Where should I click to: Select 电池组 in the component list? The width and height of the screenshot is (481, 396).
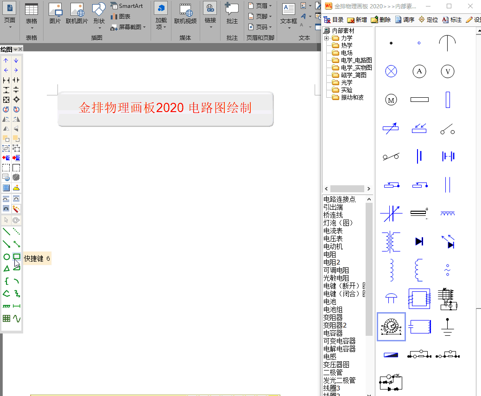pos(333,309)
